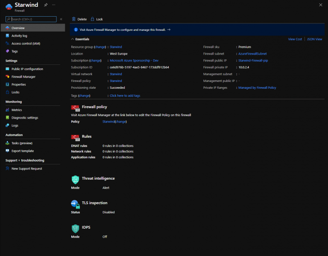The width and height of the screenshot is (328, 256).
Task: Click the Lock toolbar padlock icon
Action: (92, 19)
